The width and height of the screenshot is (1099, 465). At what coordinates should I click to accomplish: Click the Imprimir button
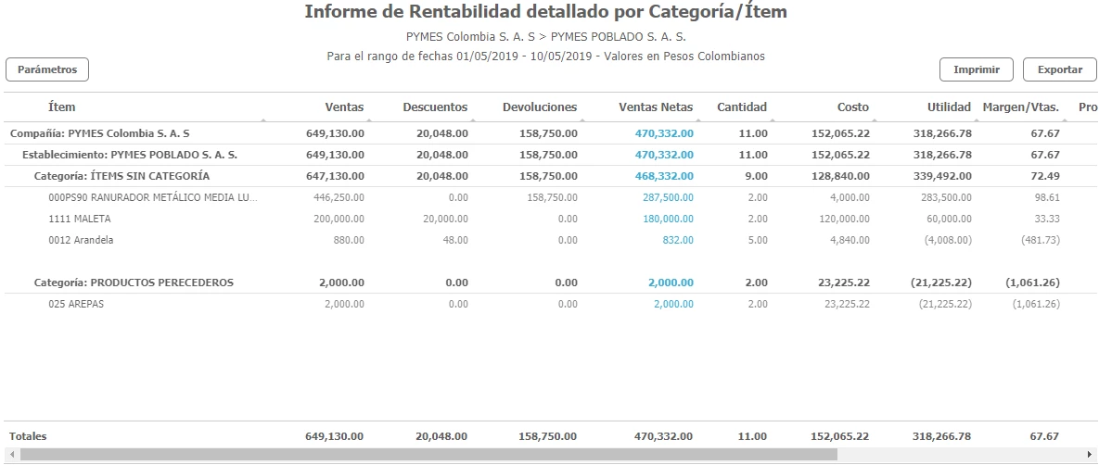click(x=976, y=69)
